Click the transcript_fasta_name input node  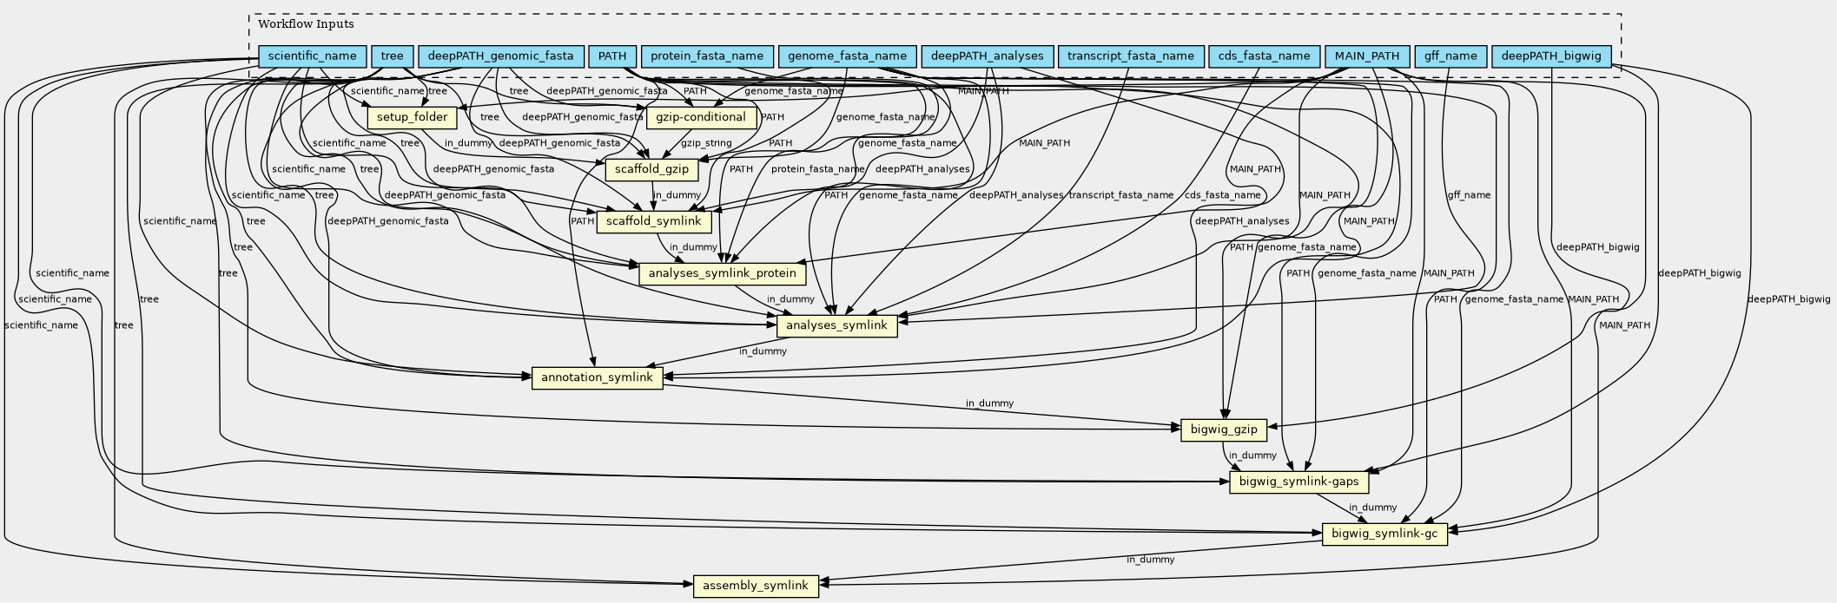[1130, 56]
